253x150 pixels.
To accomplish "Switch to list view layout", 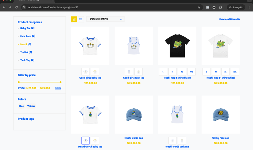I will pos(81,19).
